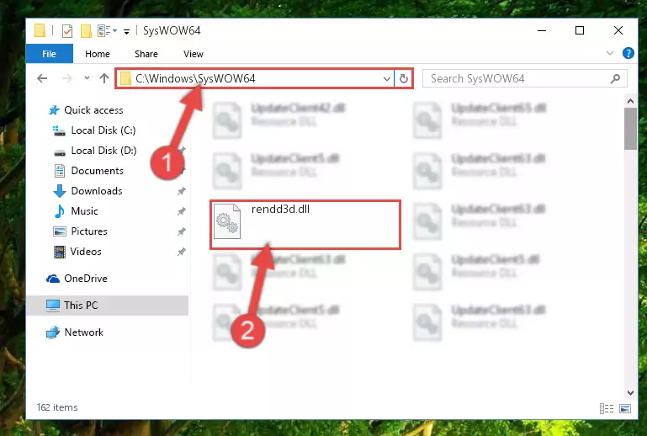Open the recent locations dropdown arrow

87,78
